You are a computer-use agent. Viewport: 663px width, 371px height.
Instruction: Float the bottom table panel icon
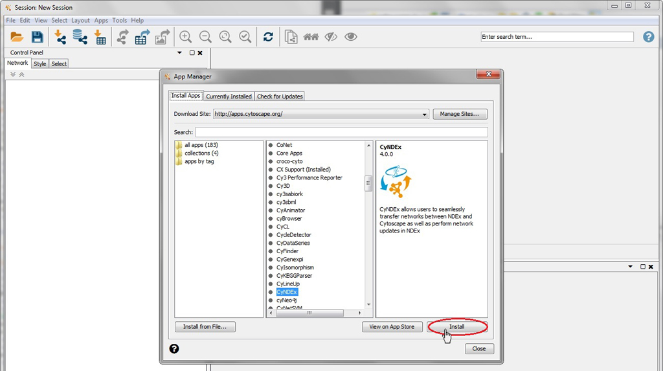(643, 267)
